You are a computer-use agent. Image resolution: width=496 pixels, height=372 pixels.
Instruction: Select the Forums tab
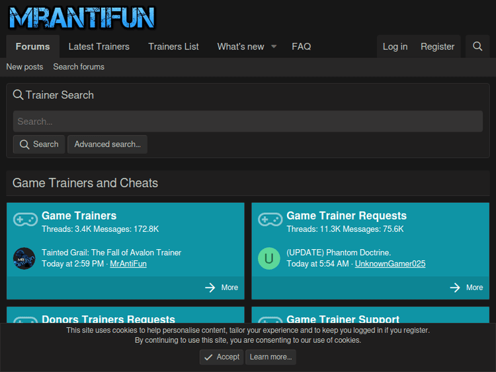33,46
